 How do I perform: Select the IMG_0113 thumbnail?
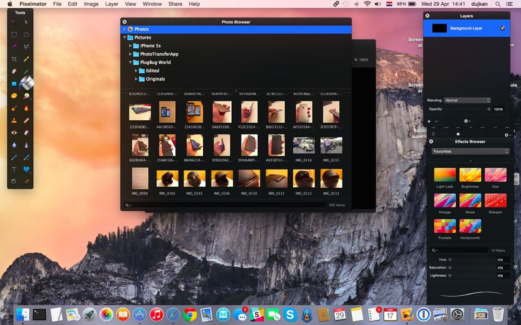pyautogui.click(x=331, y=178)
